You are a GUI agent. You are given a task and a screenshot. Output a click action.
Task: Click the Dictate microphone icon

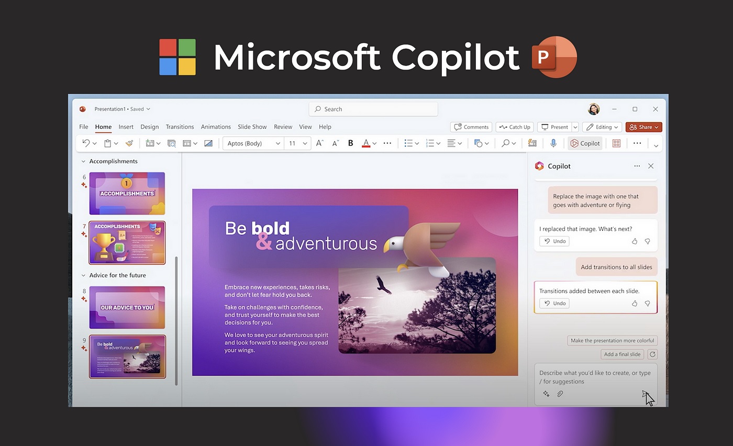[x=553, y=143]
